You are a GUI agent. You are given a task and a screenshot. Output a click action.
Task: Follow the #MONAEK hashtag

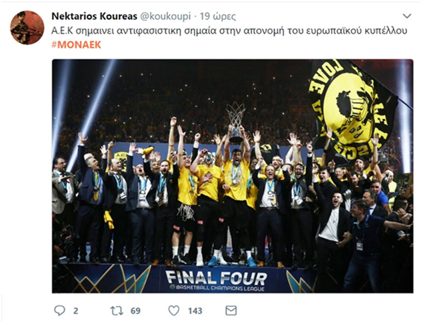pyautogui.click(x=76, y=45)
